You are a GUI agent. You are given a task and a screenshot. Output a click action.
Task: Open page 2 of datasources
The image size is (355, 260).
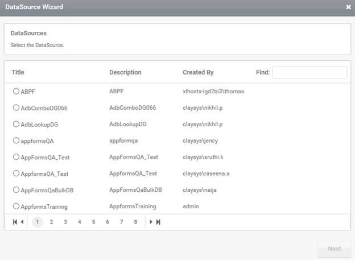pos(51,222)
